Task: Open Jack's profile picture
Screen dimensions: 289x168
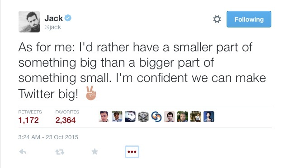Action: coord(29,22)
